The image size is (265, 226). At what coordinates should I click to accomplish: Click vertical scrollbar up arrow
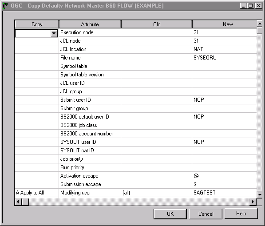pos(260,24)
